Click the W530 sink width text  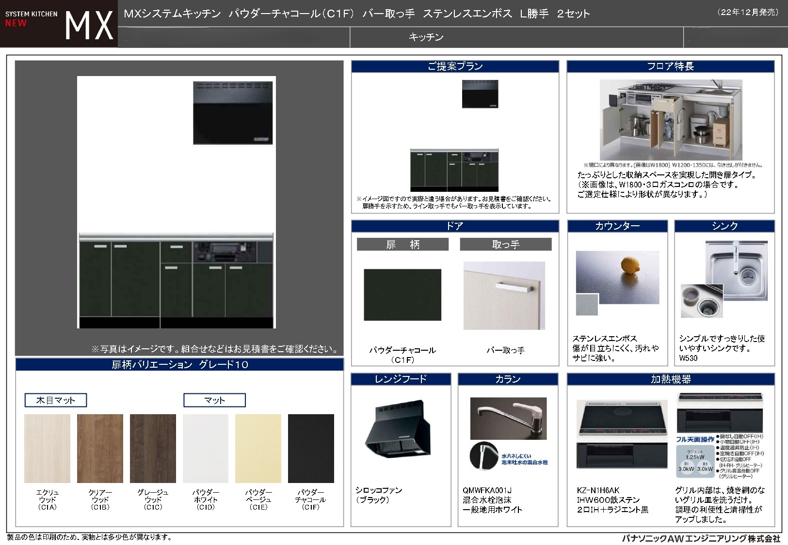[x=688, y=358]
